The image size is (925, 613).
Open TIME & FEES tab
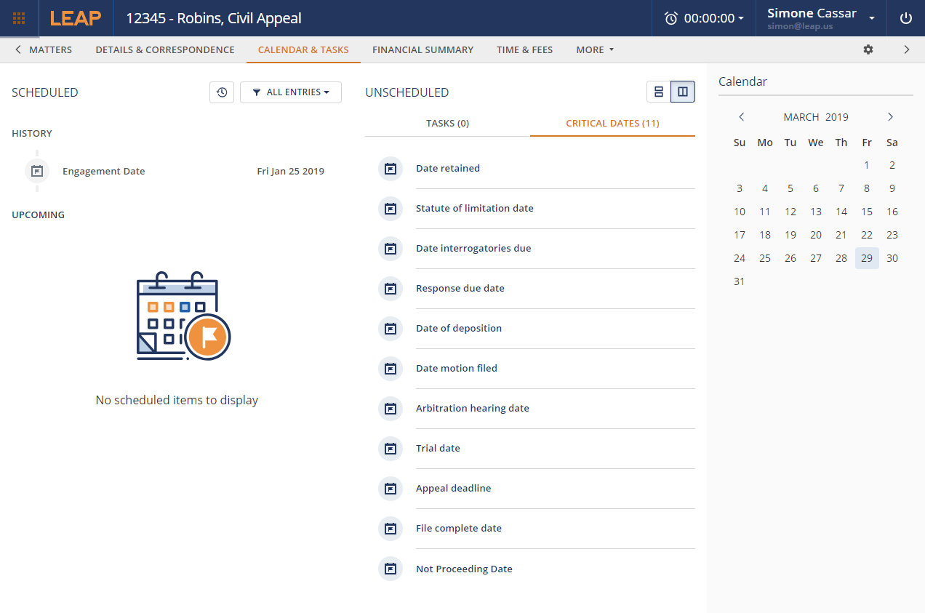(525, 49)
